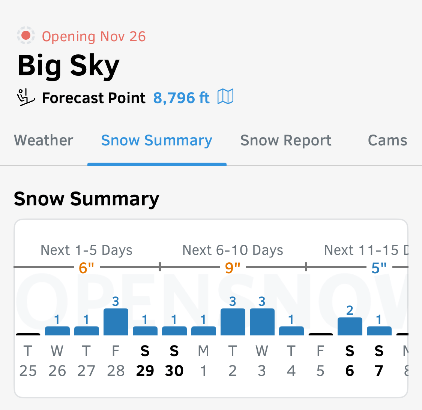422x410 pixels.
Task: Tap the 8,796 ft elevation link
Action: pos(181,98)
